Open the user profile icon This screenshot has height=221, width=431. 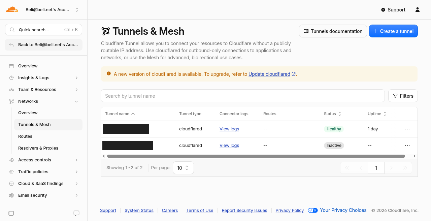pos(418,10)
